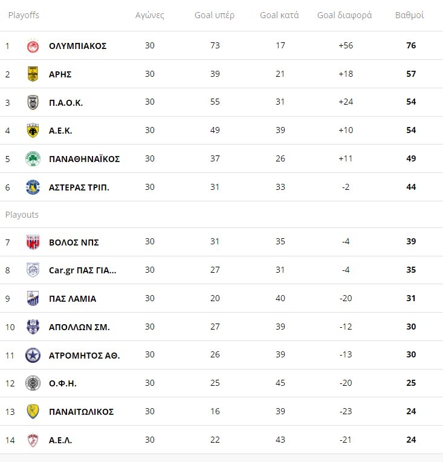Image resolution: width=443 pixels, height=462 pixels.
Task: Click the Playouts section label
Action: pyautogui.click(x=22, y=215)
